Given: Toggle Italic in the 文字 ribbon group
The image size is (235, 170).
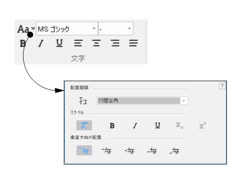Looking at the screenshot, I should [41, 44].
